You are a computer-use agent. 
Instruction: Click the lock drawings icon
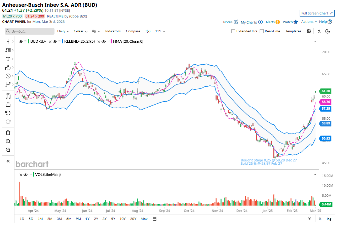[8, 104]
